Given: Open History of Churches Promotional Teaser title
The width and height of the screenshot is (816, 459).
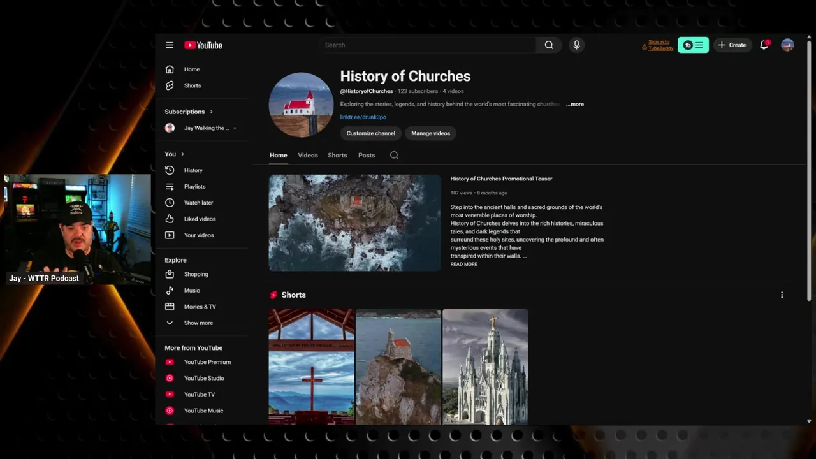Looking at the screenshot, I should (x=501, y=178).
